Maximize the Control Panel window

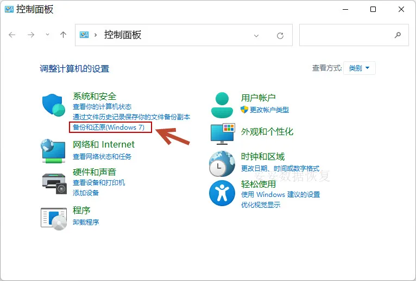pos(373,10)
